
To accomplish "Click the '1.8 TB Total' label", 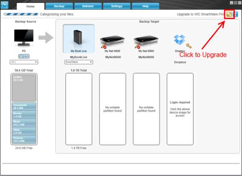I will [79, 70].
